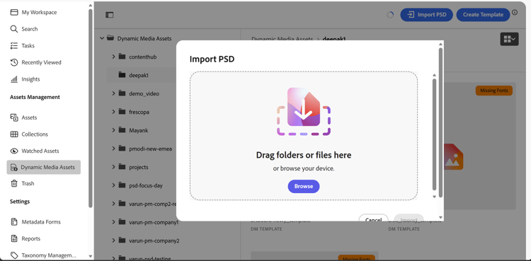This screenshot has height=261, width=531.
Task: Click the Watched Assets eye icon
Action: pyautogui.click(x=14, y=151)
